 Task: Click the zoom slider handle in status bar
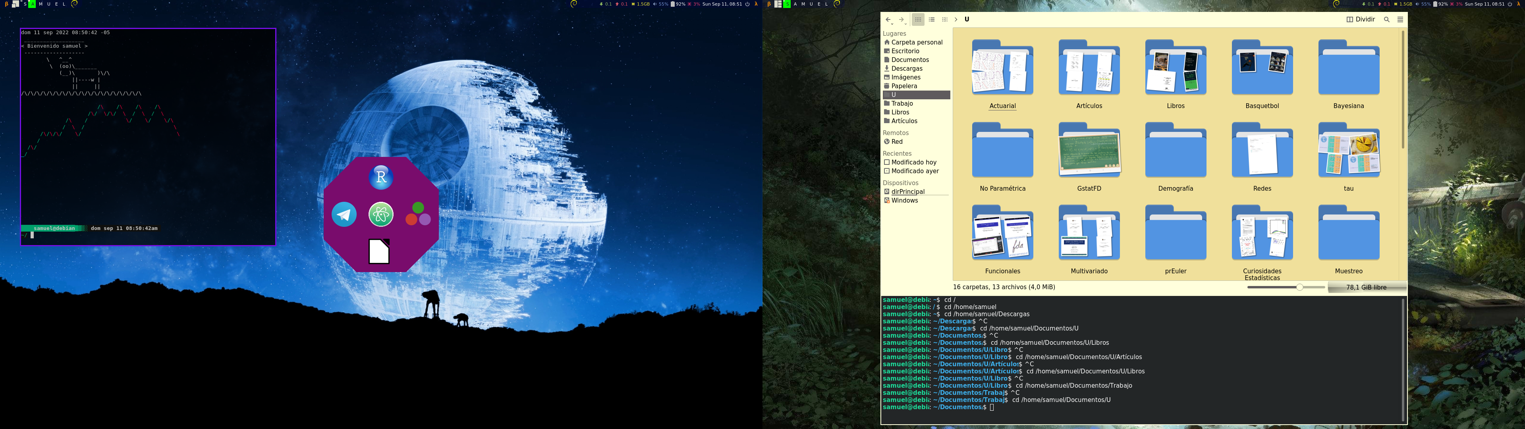(x=1299, y=287)
